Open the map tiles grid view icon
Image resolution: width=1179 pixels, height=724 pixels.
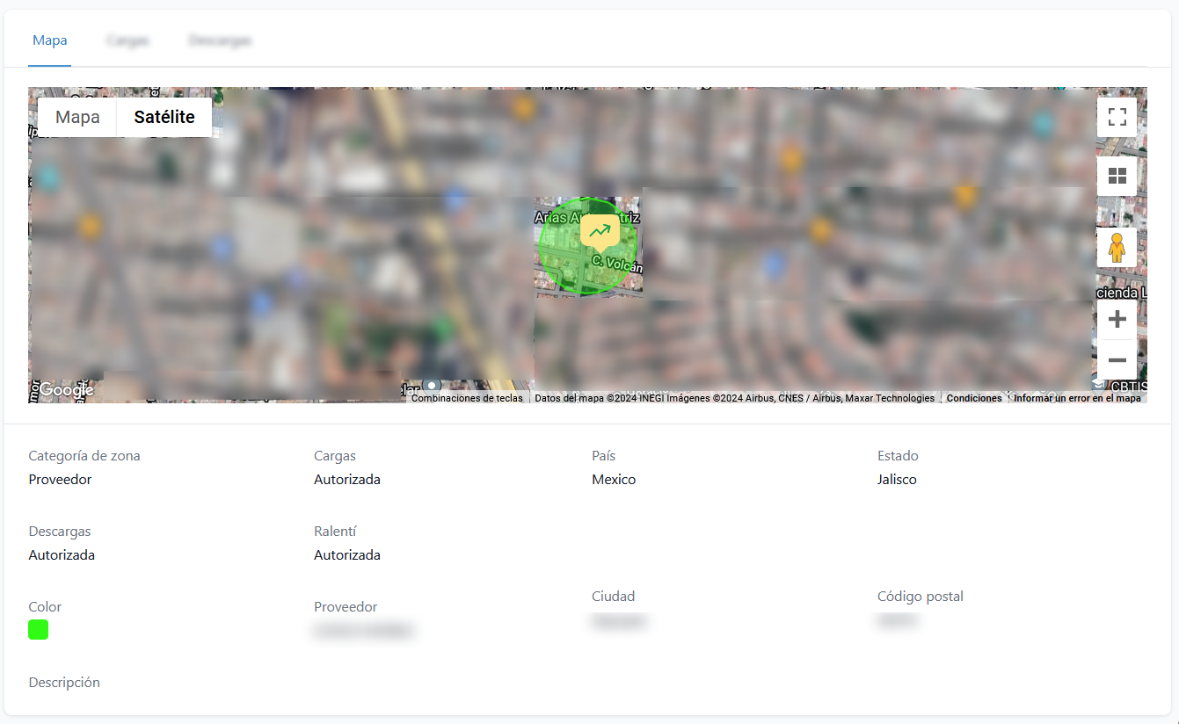coord(1117,175)
